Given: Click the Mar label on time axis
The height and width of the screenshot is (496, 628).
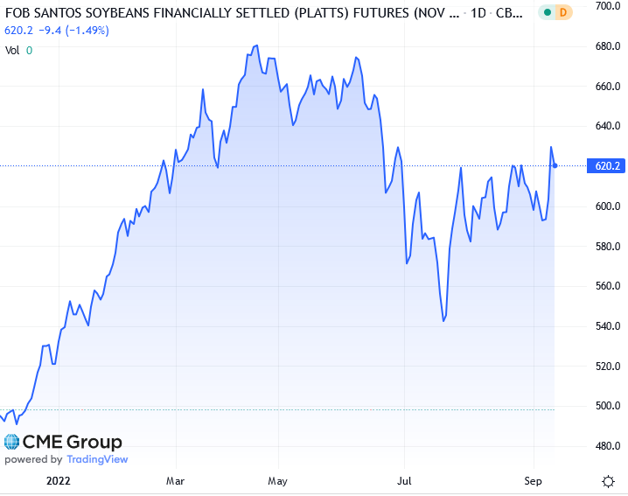Looking at the screenshot, I should tap(176, 480).
